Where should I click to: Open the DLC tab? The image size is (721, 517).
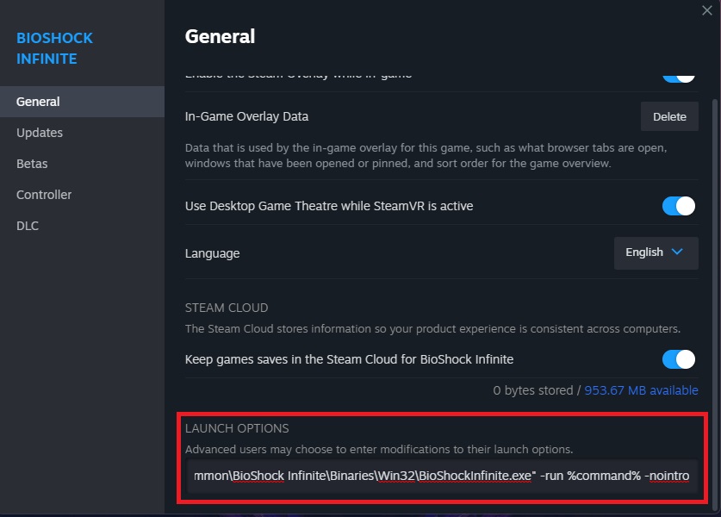pos(28,226)
